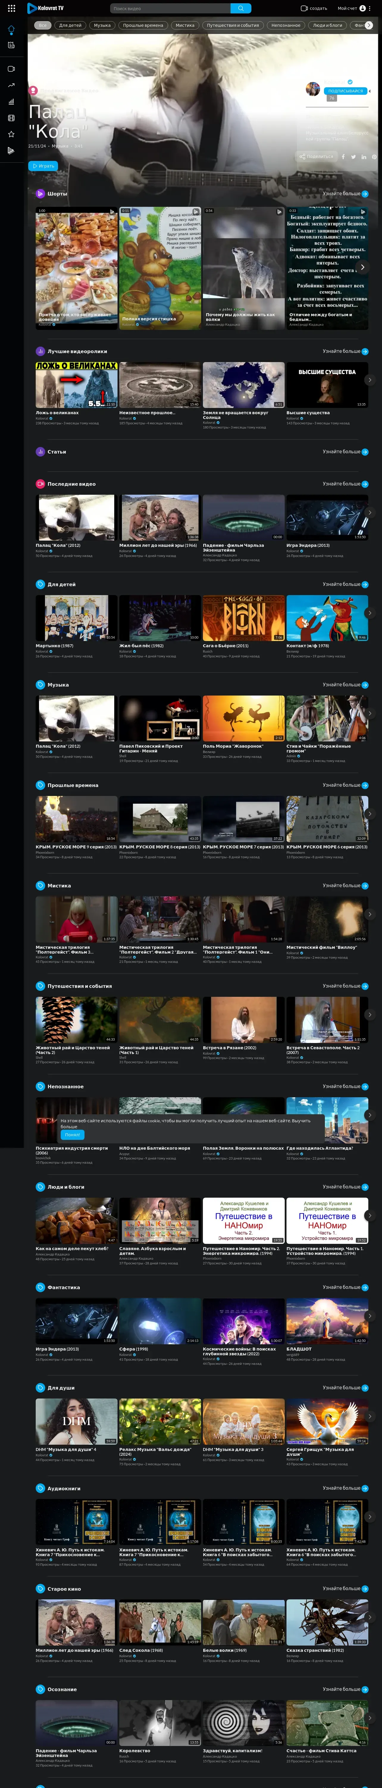Share the featured video on Twitter
The image size is (382, 1788).
click(353, 157)
